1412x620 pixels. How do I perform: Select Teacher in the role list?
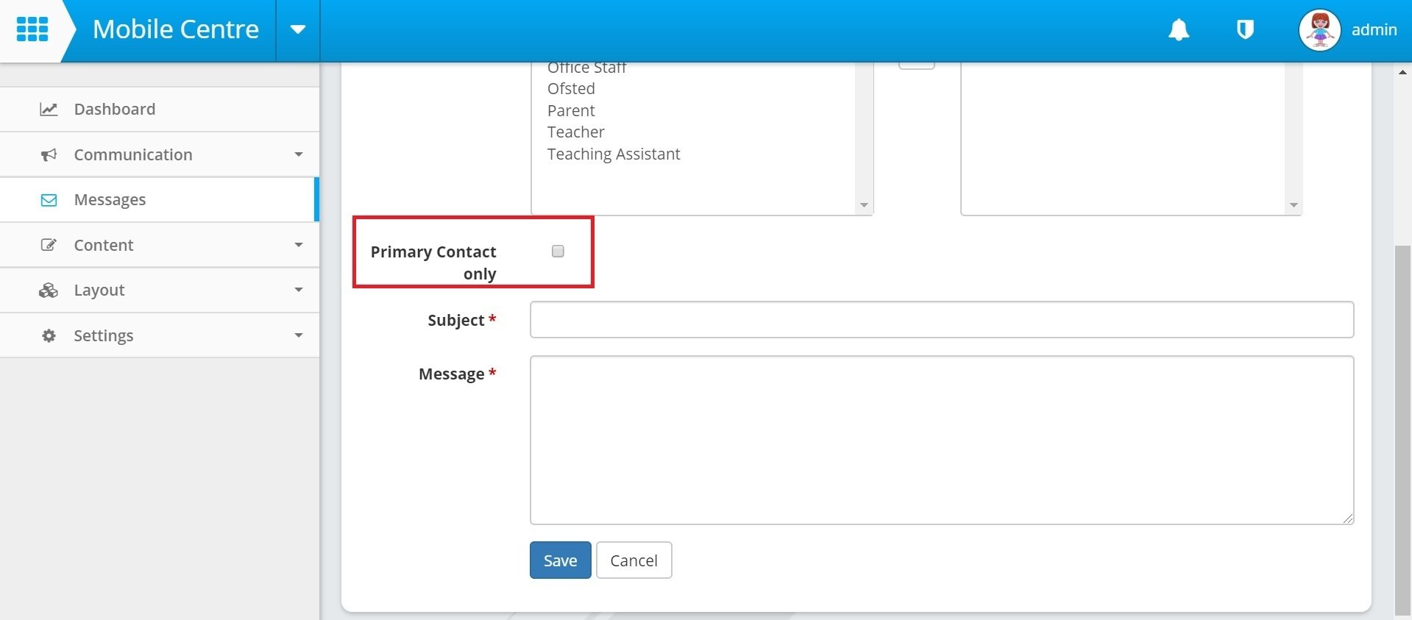575,132
